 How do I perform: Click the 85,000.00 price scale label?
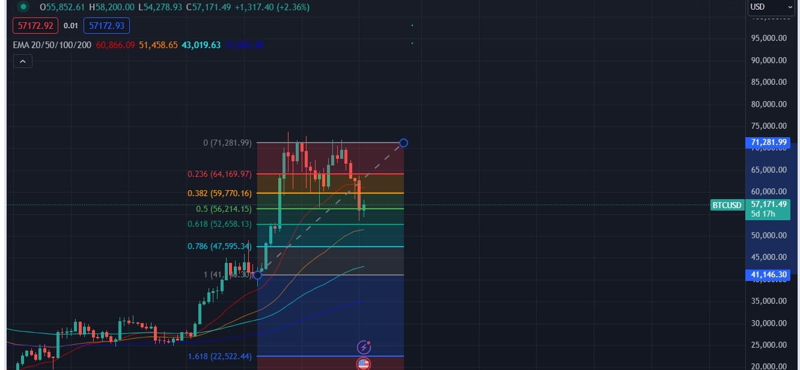pyautogui.click(x=769, y=82)
